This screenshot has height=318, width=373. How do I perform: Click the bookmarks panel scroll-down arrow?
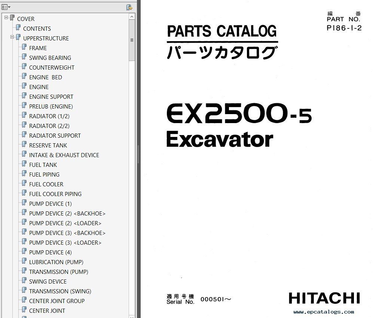tap(132, 317)
